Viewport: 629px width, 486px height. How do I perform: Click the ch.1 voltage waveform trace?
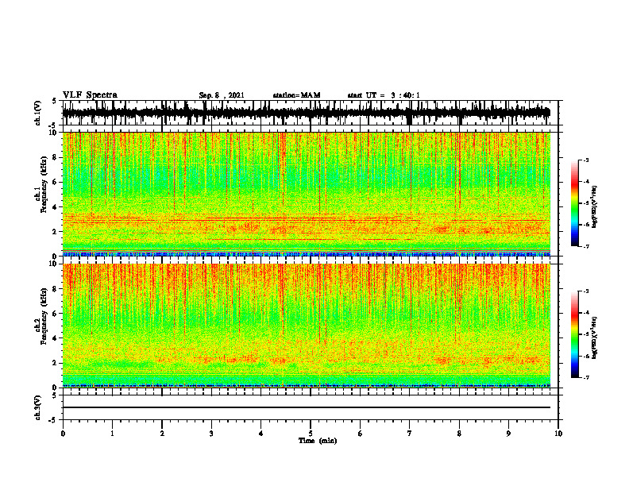(x=307, y=113)
